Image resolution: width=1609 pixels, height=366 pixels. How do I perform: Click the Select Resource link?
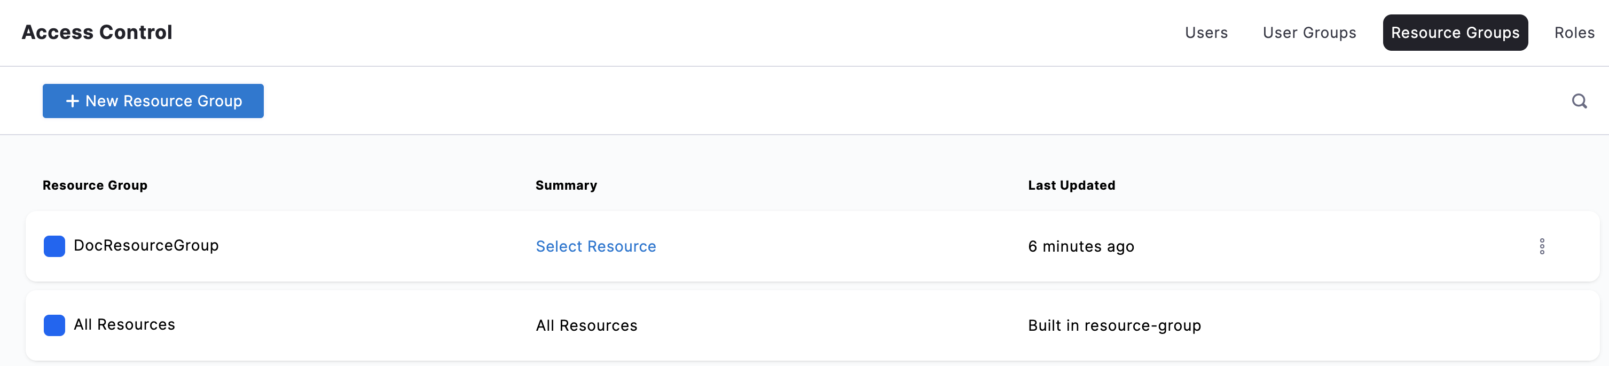pos(596,247)
